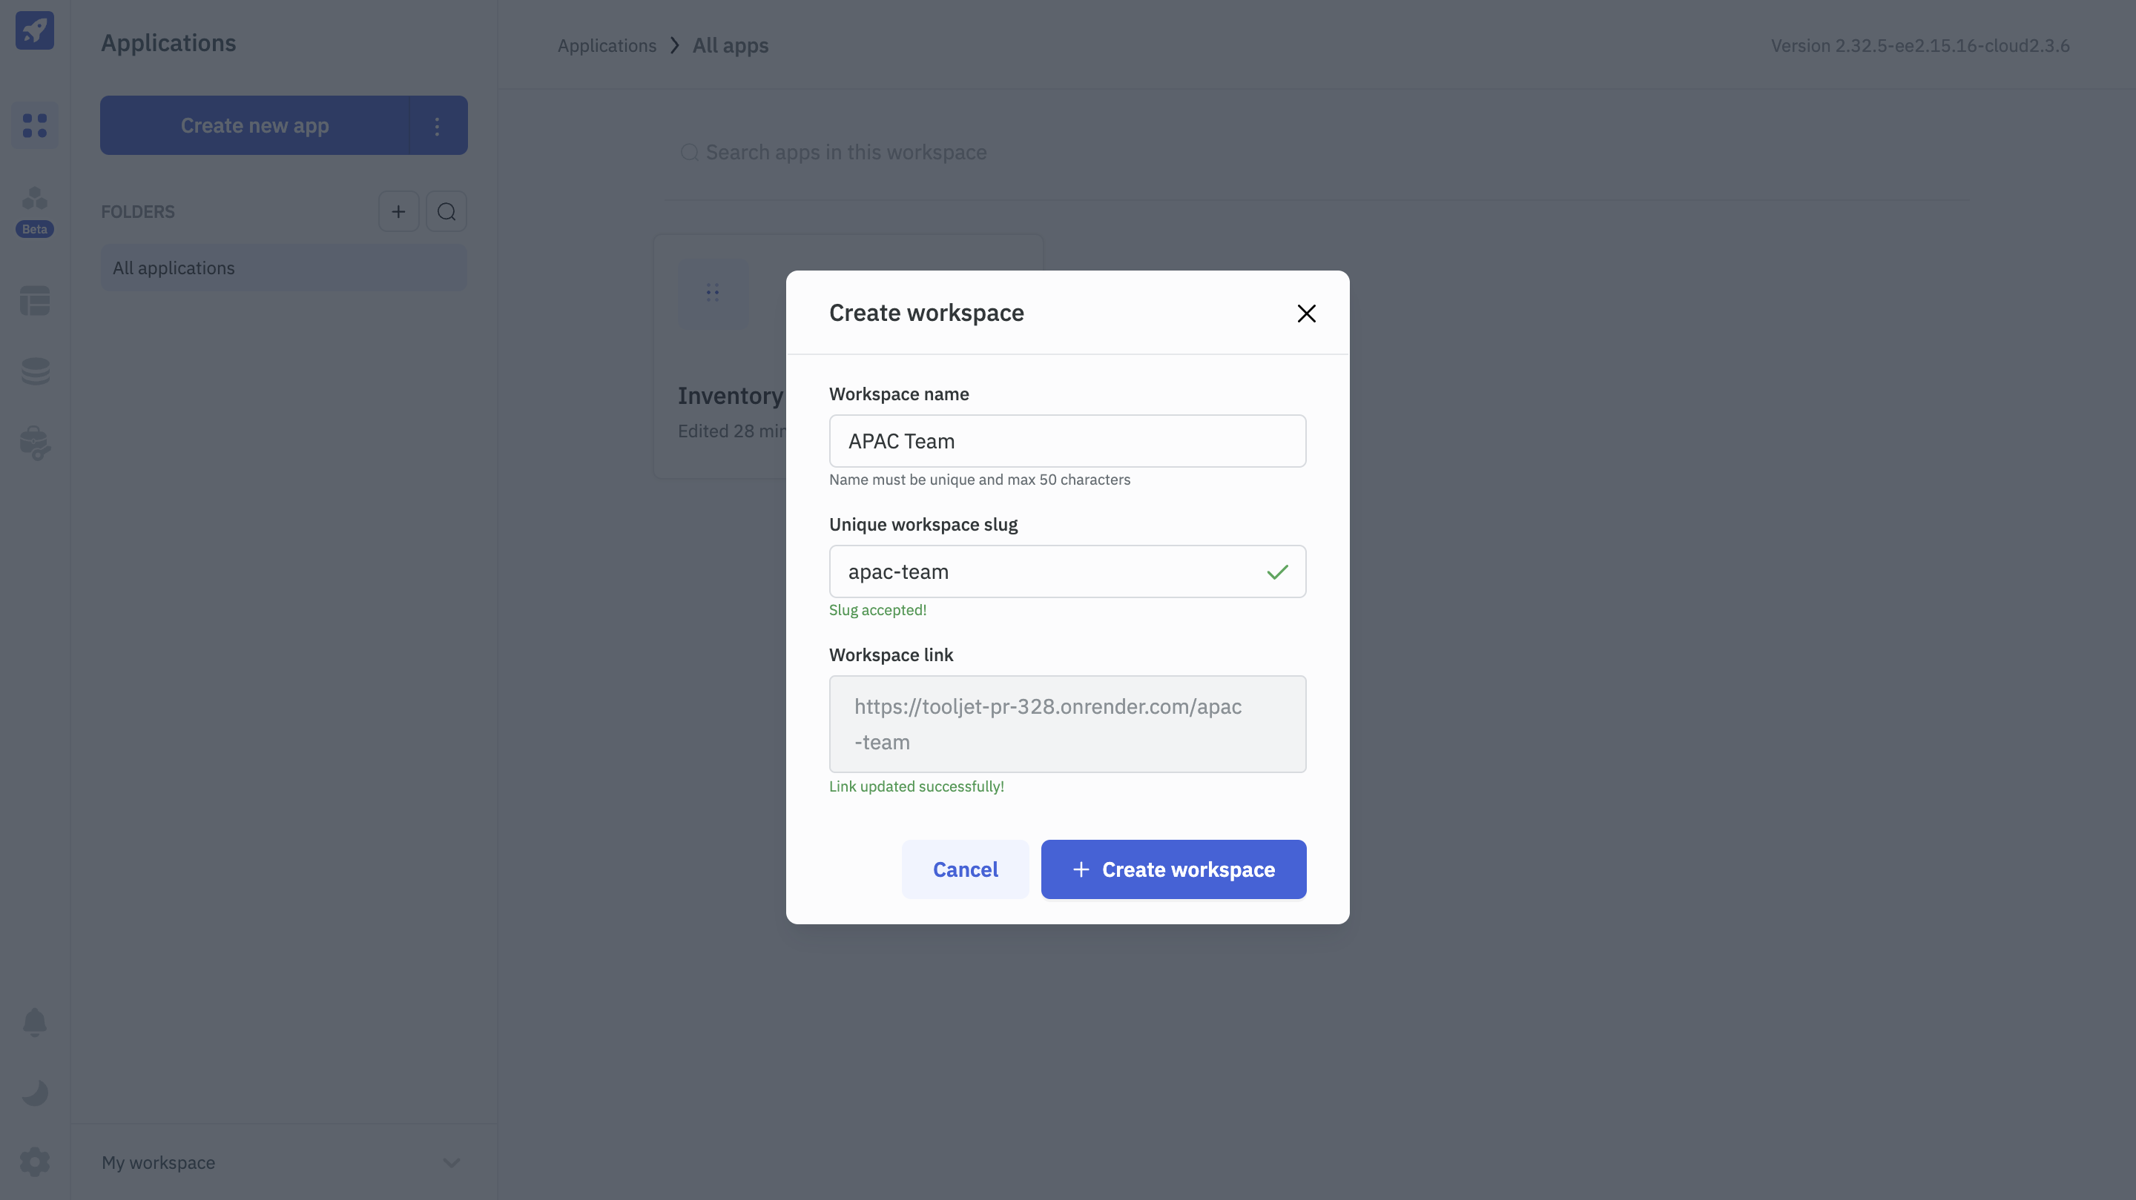Open Create new app options kebab menu

[437, 126]
